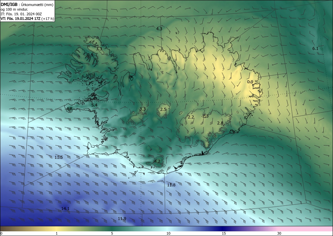Select the 'VT: Fös. 19.01.2024 17Z (+17 h)' line

pos(27,19)
